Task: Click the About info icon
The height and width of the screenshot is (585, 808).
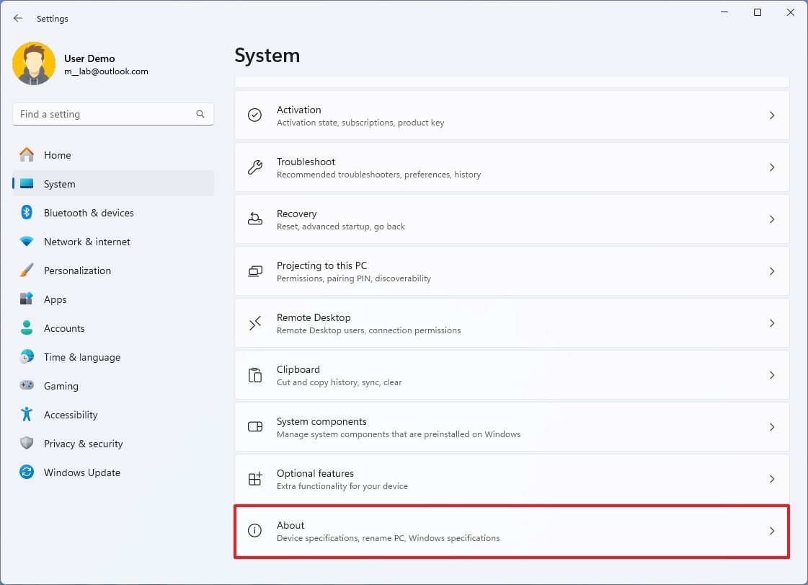Action: pos(254,530)
